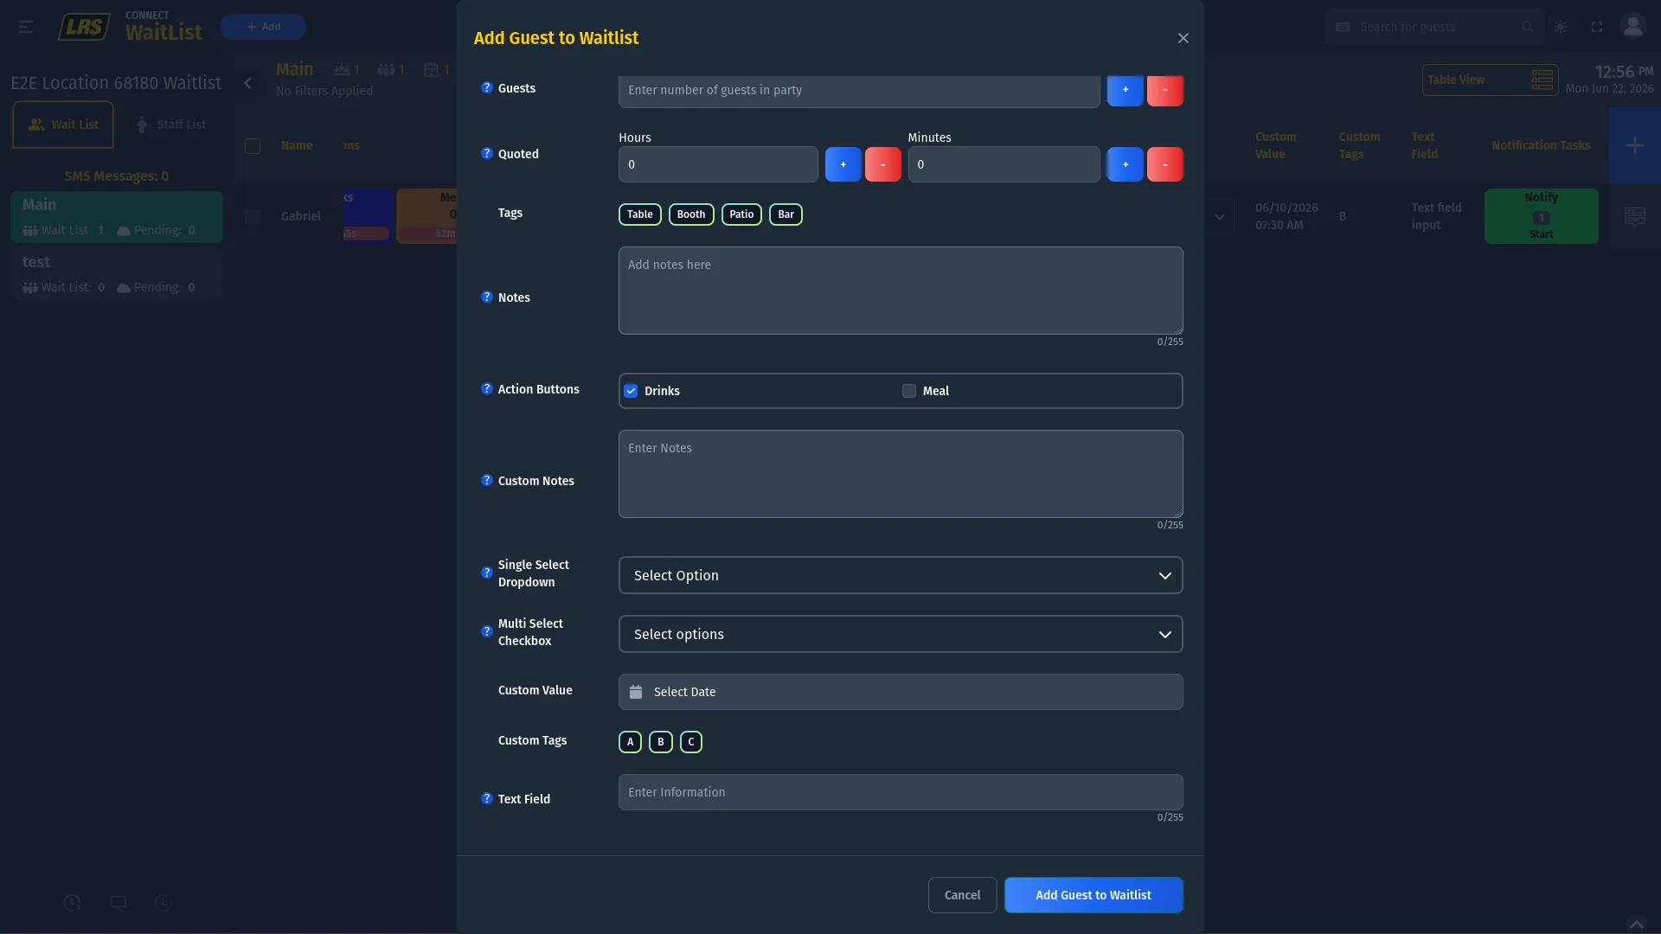Image resolution: width=1661 pixels, height=934 pixels.
Task: Click the Add button in top bar
Action: point(263,27)
